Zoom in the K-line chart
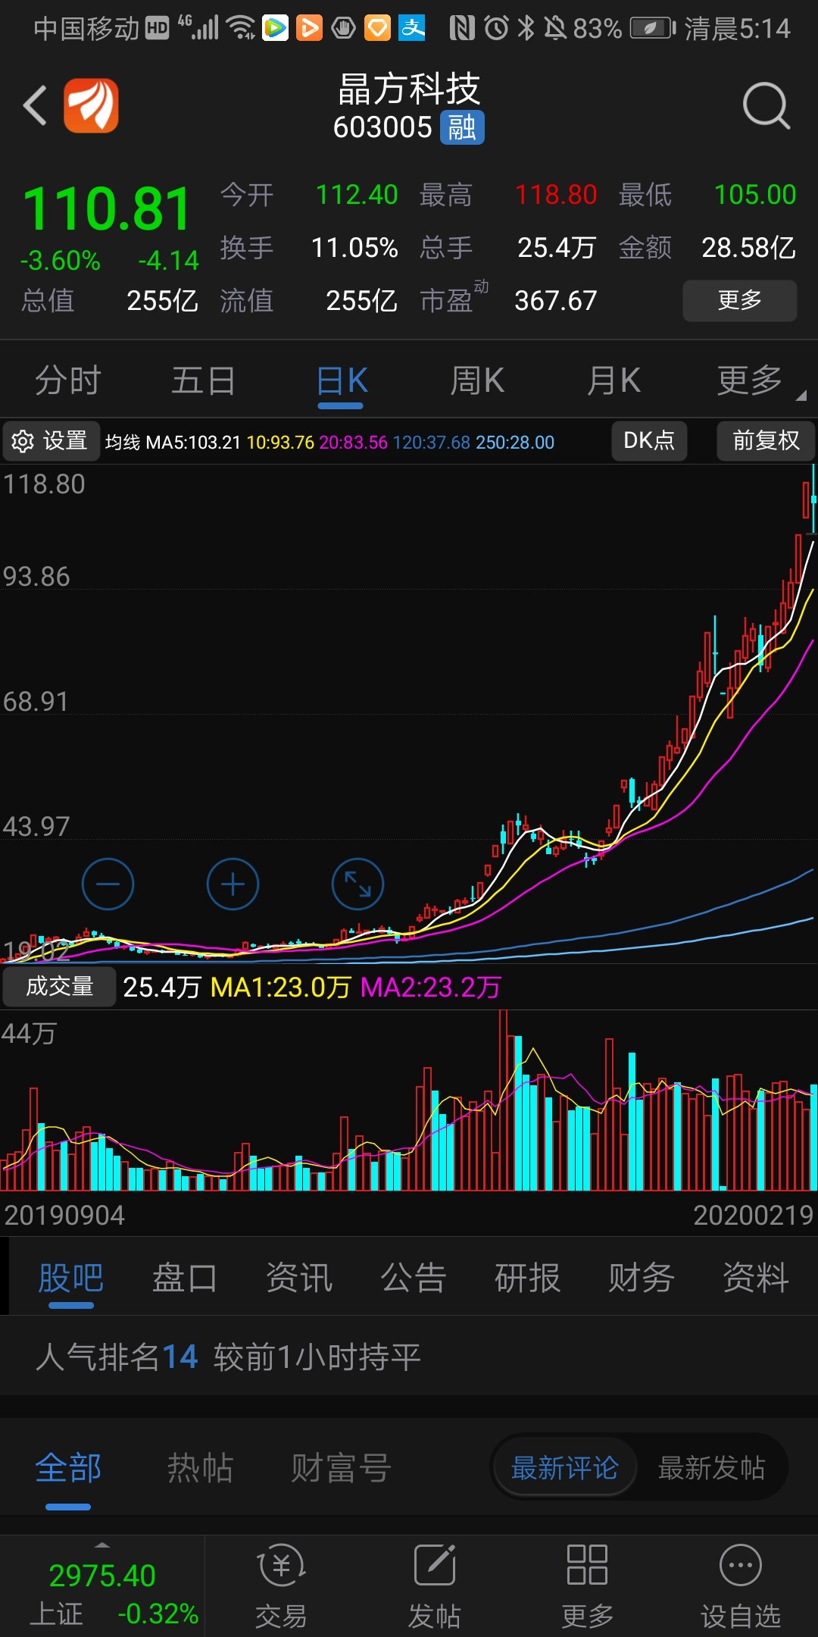 point(233,884)
